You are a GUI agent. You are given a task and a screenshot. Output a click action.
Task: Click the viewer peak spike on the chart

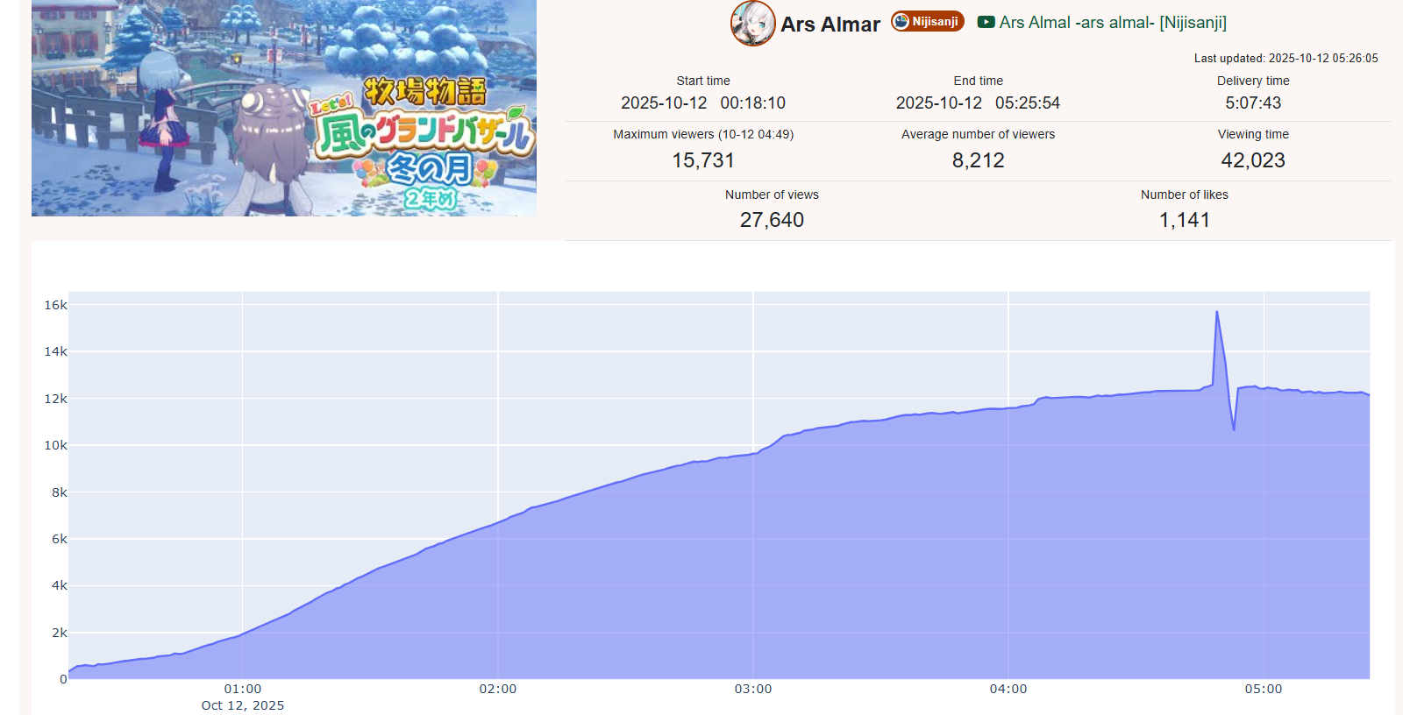click(x=1217, y=312)
